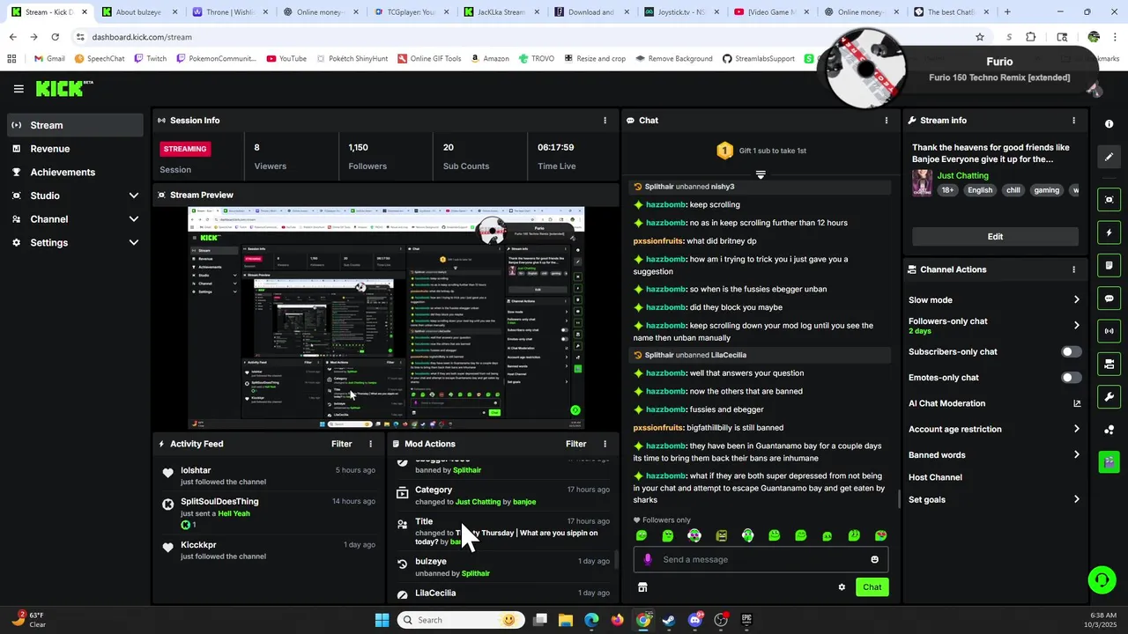
Task: Open Revenue in the sidebar
Action: point(77,149)
